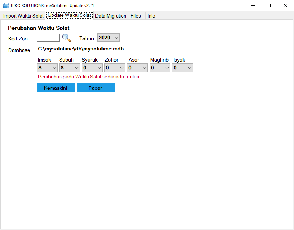
Task: Expand the Zohor adjustment dropdown
Action: [115, 68]
